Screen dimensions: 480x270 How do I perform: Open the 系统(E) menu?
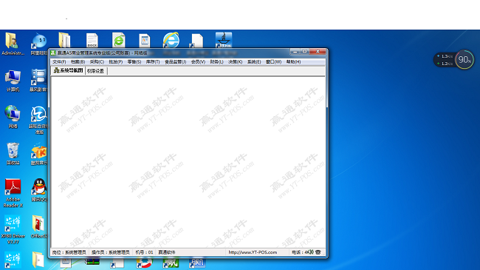tap(254, 61)
